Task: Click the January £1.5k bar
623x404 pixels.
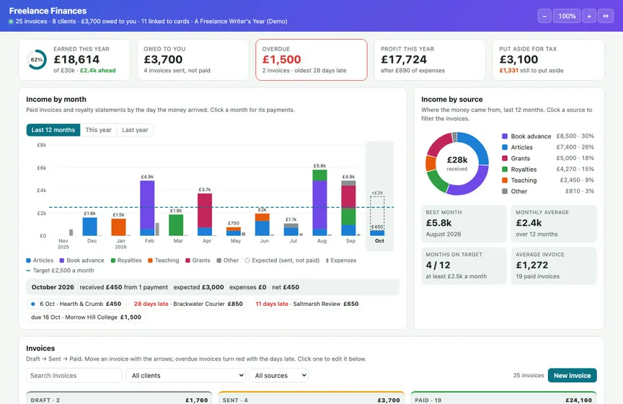Action: tap(118, 227)
